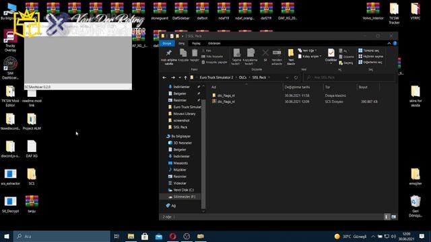This screenshot has height=242, width=431.
Task: Click the Windows Start button
Action: [7, 236]
